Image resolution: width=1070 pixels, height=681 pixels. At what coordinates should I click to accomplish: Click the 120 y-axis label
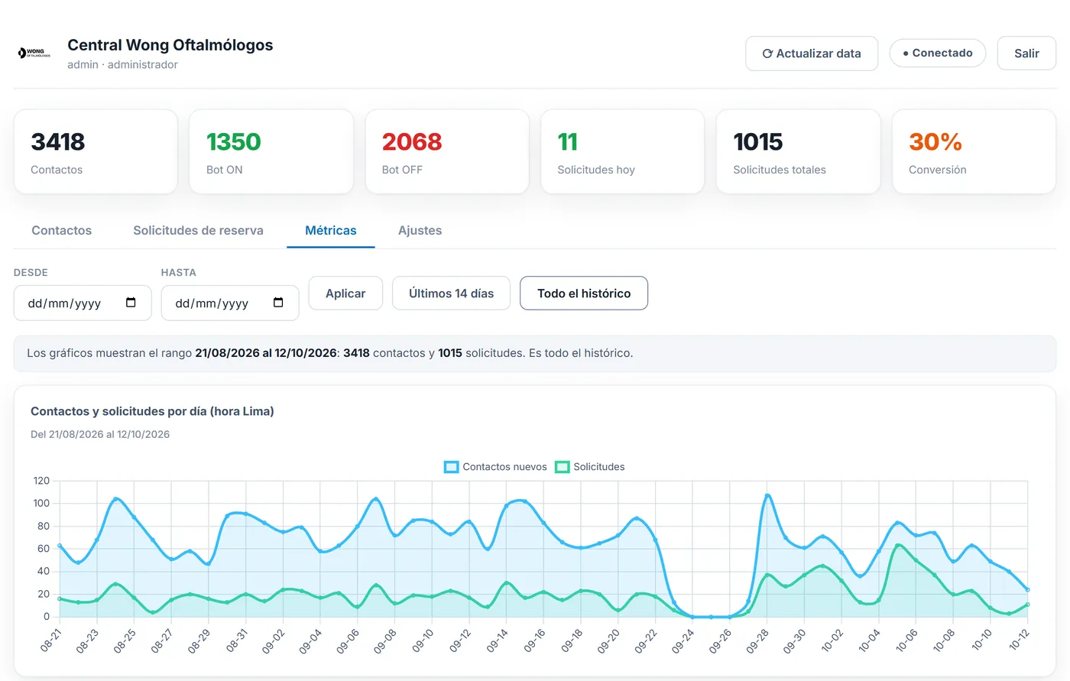point(41,481)
